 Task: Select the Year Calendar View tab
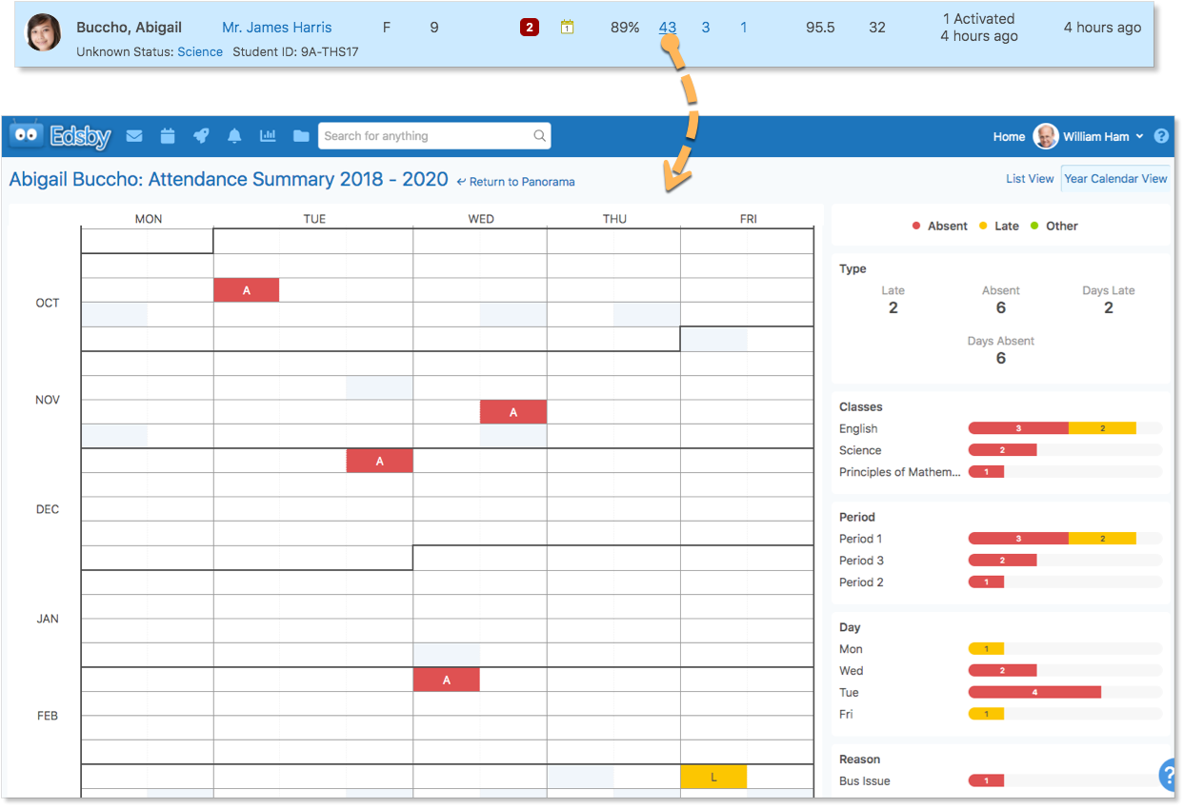point(1115,178)
